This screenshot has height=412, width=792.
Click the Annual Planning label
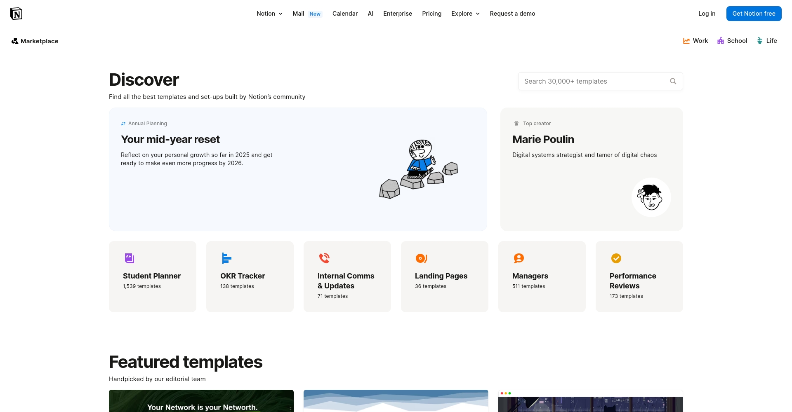click(148, 124)
